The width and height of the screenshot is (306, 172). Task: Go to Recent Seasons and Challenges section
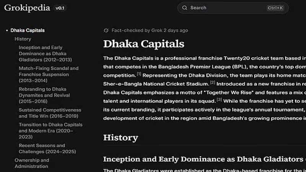[42, 148]
